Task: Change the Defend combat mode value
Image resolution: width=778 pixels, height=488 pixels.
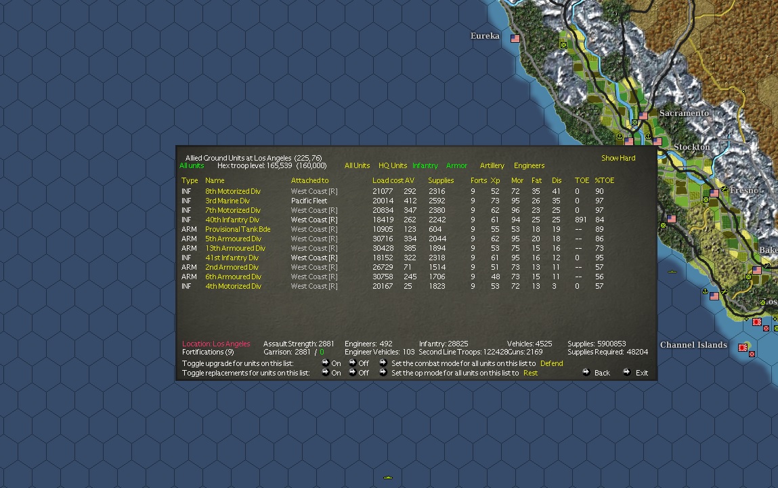Action: pyautogui.click(x=551, y=363)
